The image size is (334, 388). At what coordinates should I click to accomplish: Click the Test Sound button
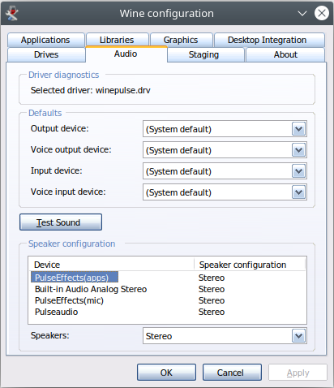point(61,222)
